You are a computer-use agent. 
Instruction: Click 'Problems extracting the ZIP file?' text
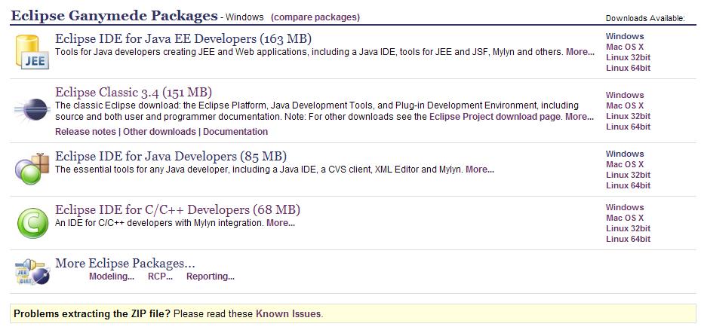point(92,314)
